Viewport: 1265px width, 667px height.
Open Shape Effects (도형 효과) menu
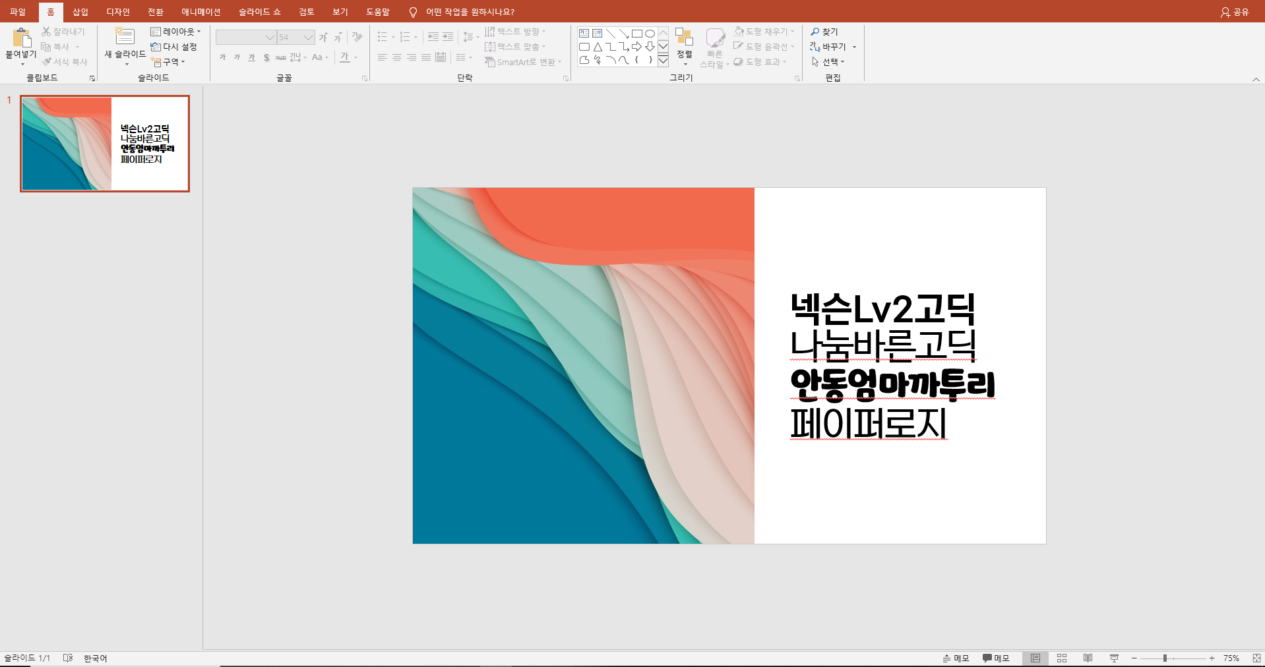tap(760, 62)
